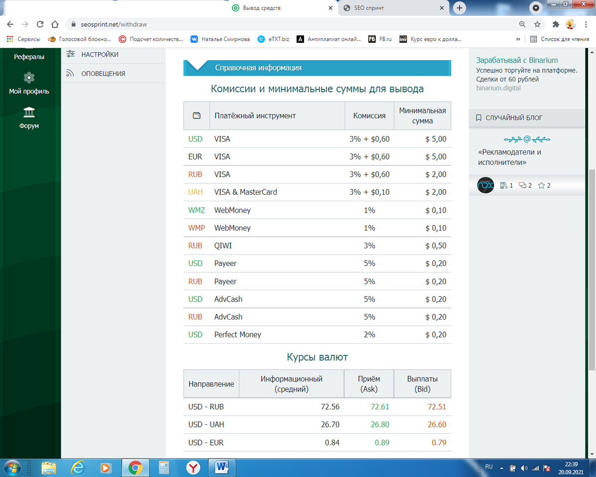Click the USD - RUB ask rate 72.61
The image size is (596, 477).
tap(380, 406)
